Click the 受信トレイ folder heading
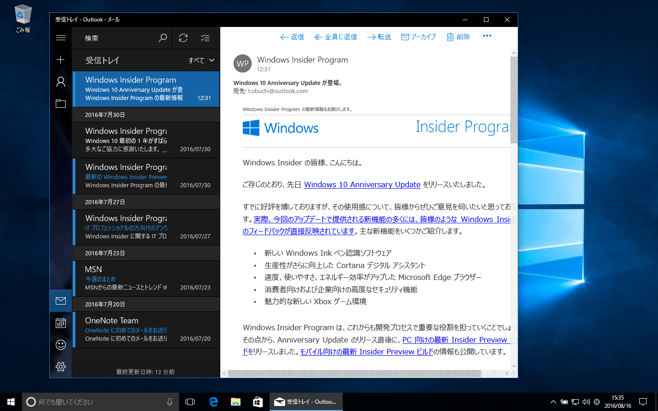658x411 pixels. [102, 60]
